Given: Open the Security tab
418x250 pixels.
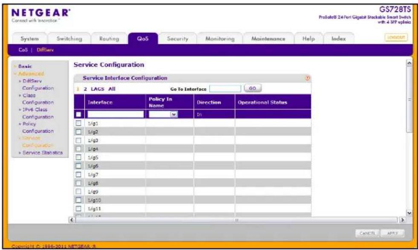Looking at the screenshot, I should click(x=178, y=39).
